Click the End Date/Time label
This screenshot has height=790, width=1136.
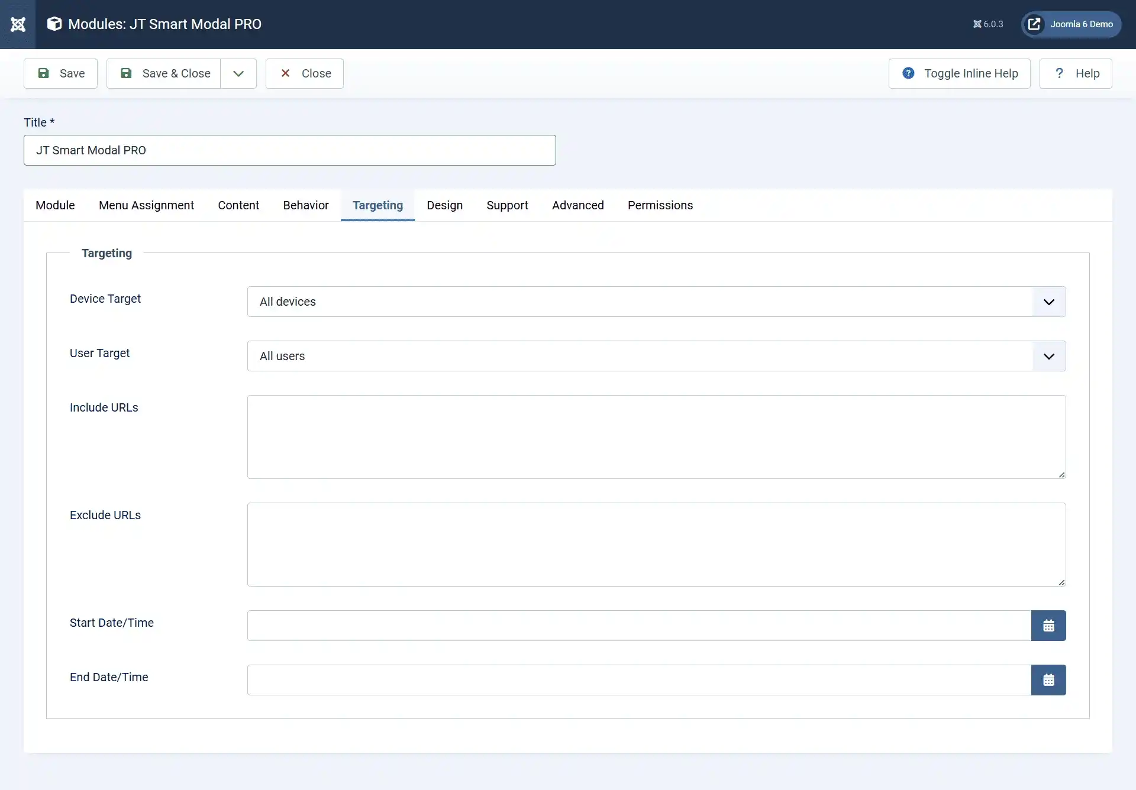click(109, 677)
